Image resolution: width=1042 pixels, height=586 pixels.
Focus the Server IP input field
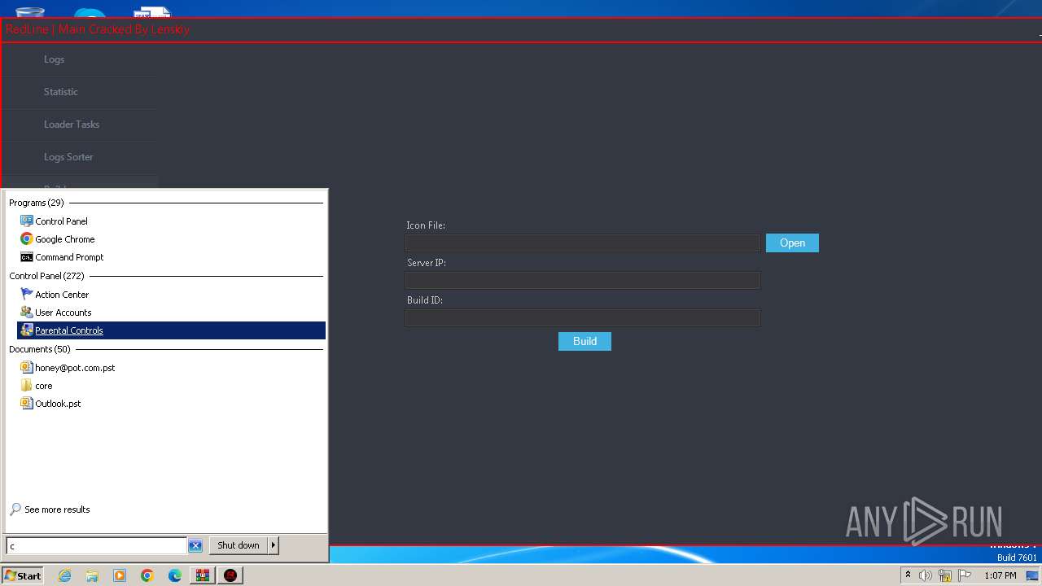click(583, 280)
